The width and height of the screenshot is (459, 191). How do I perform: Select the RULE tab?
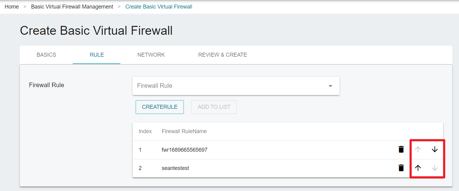point(97,55)
